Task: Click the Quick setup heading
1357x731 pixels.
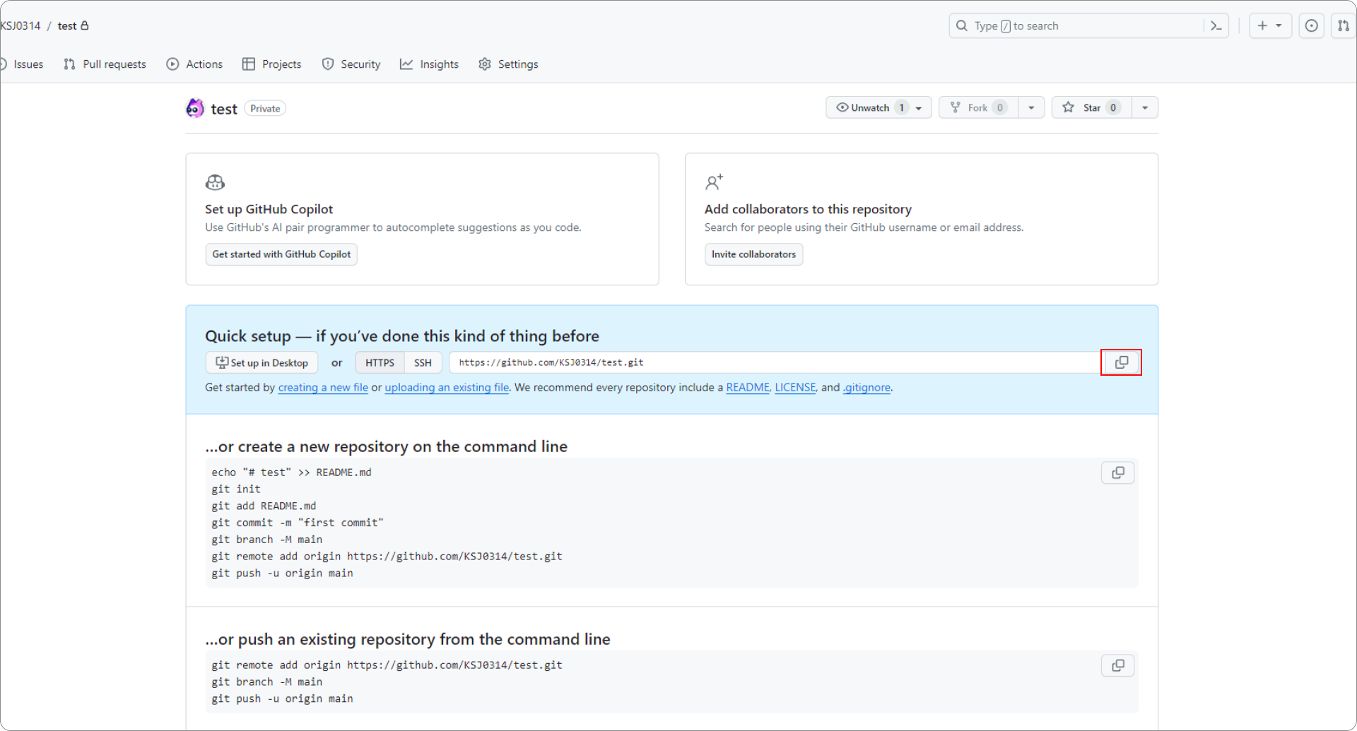Action: pos(402,336)
